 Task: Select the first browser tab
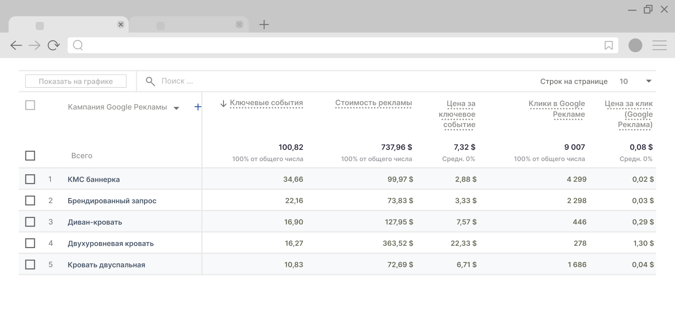pos(68,25)
